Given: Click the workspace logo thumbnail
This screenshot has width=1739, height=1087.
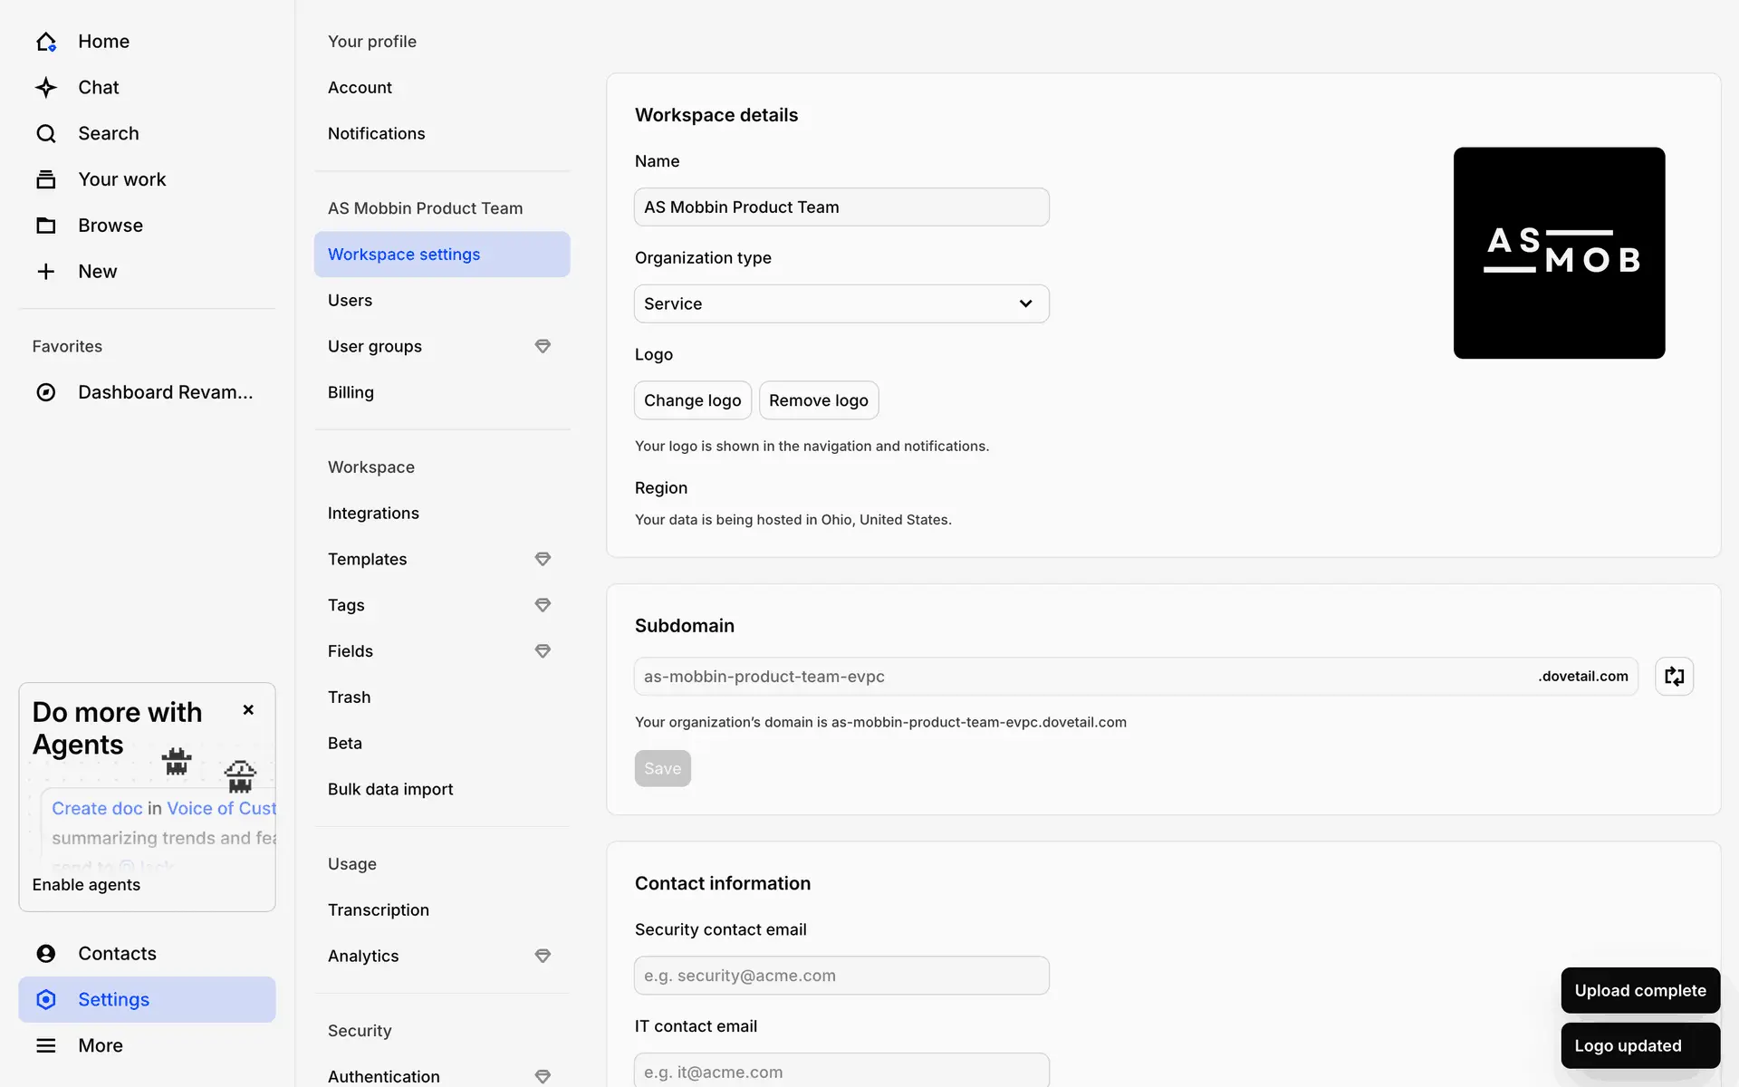Looking at the screenshot, I should coord(1559,253).
